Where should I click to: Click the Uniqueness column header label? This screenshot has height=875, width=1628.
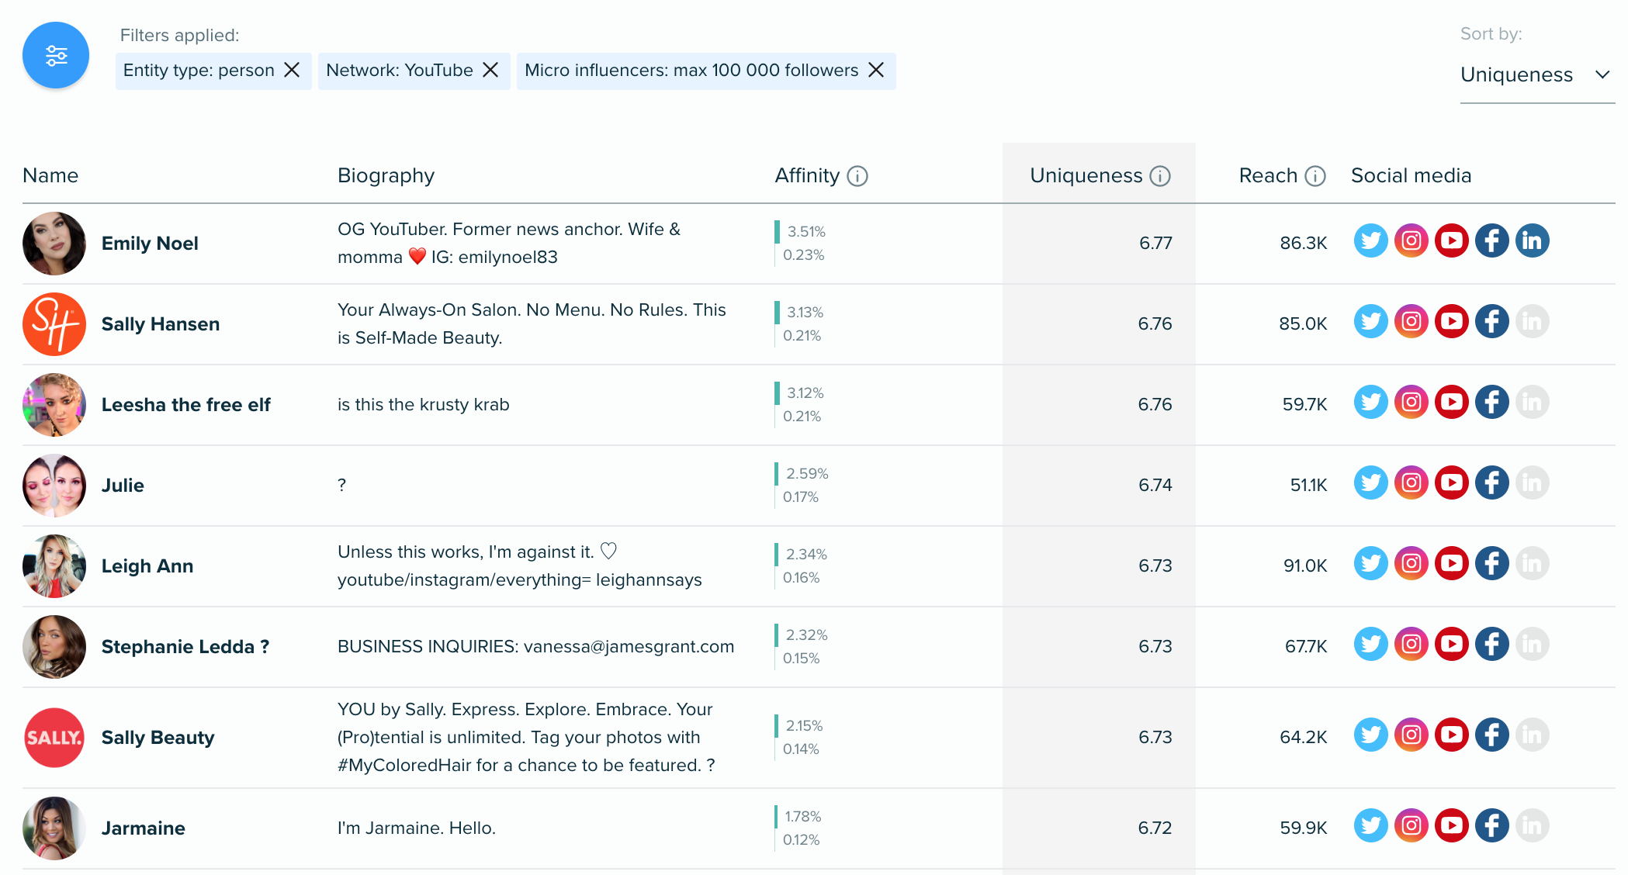tap(1086, 176)
